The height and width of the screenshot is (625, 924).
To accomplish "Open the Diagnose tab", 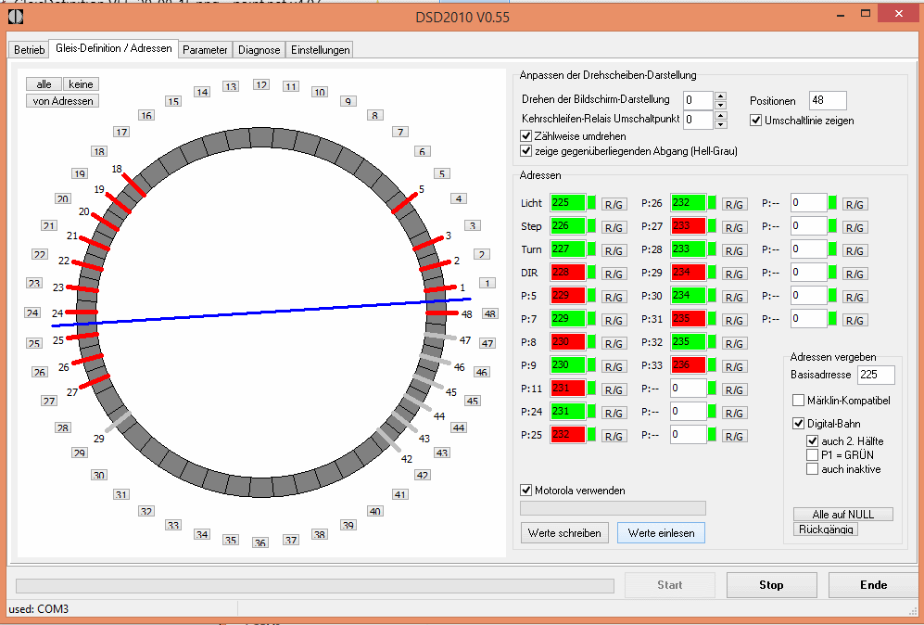I will (x=259, y=50).
